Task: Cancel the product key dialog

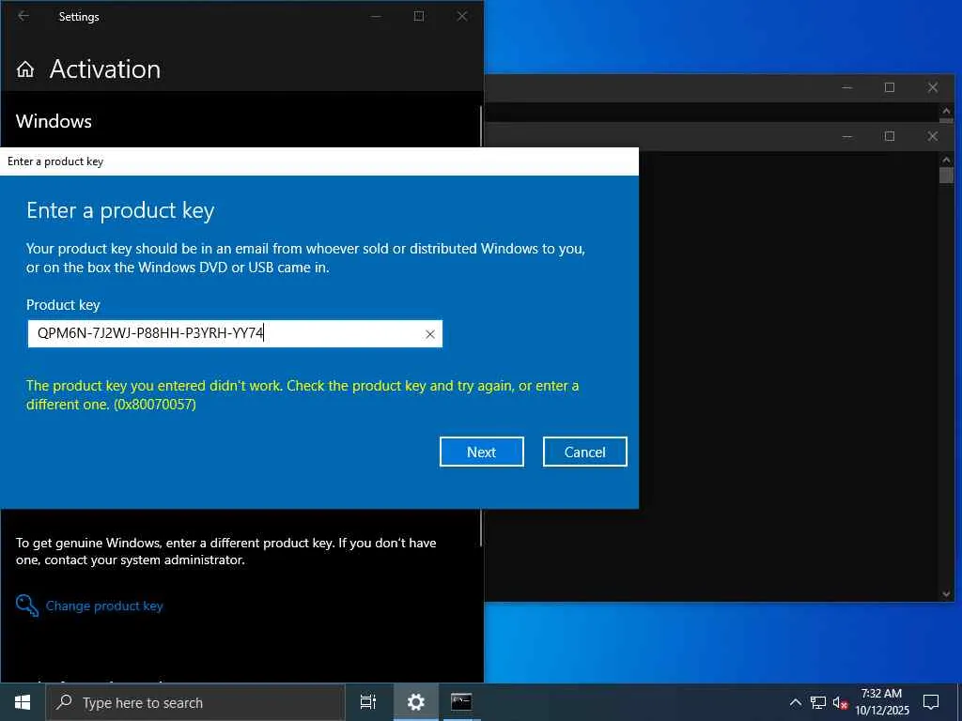Action: 584,452
